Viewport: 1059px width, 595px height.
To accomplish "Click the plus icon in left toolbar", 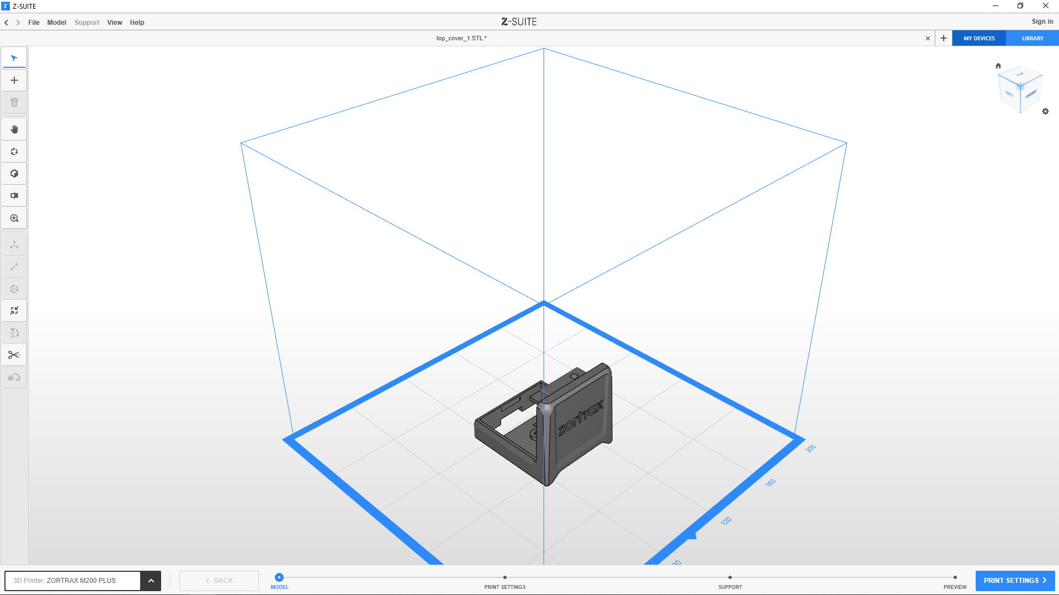I will (x=14, y=81).
